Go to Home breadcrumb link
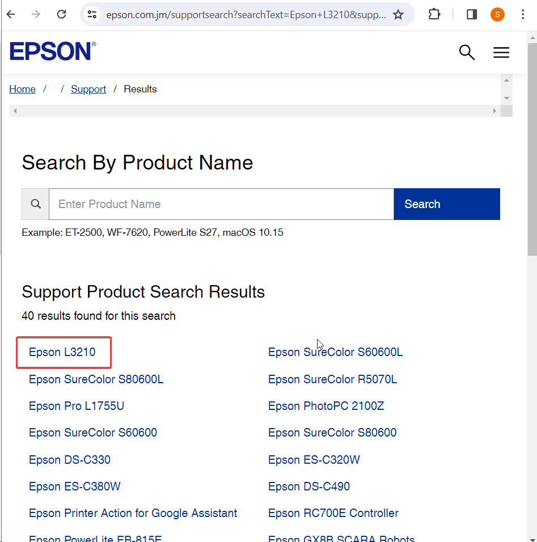The width and height of the screenshot is (537, 542). coord(22,89)
